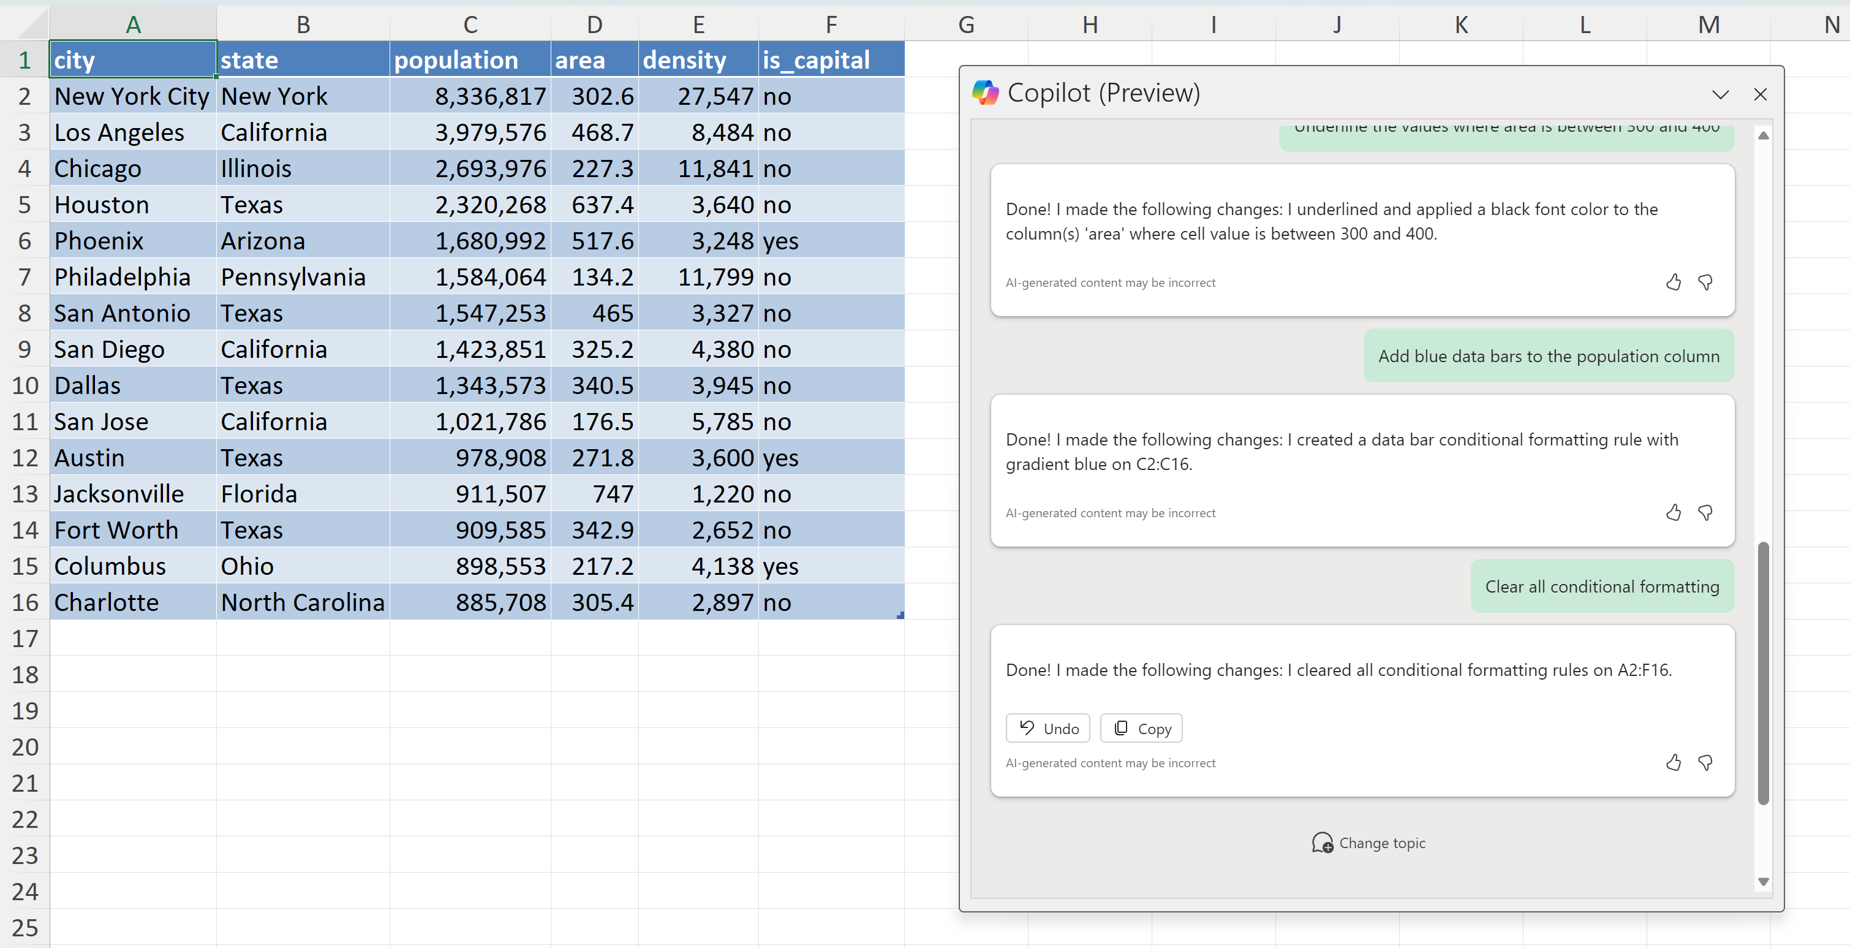
Task: Click the Change topic chat icon
Action: pos(1322,843)
